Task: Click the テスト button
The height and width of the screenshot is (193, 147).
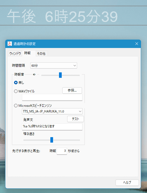Action: 75,119
